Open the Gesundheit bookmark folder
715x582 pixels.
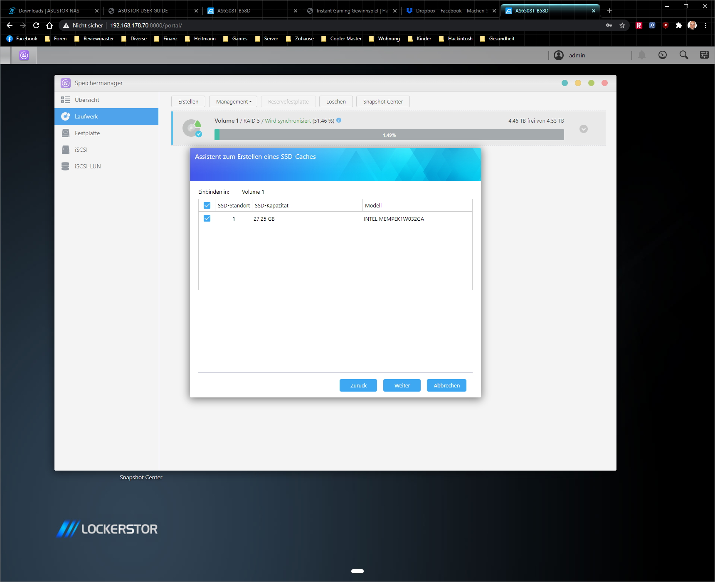click(497, 39)
